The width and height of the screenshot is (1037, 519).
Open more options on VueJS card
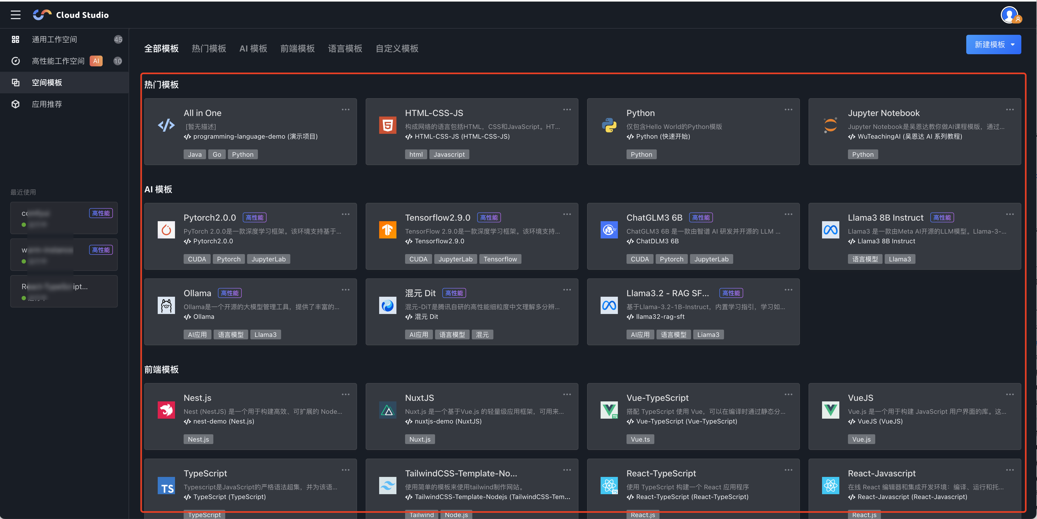click(x=1010, y=394)
